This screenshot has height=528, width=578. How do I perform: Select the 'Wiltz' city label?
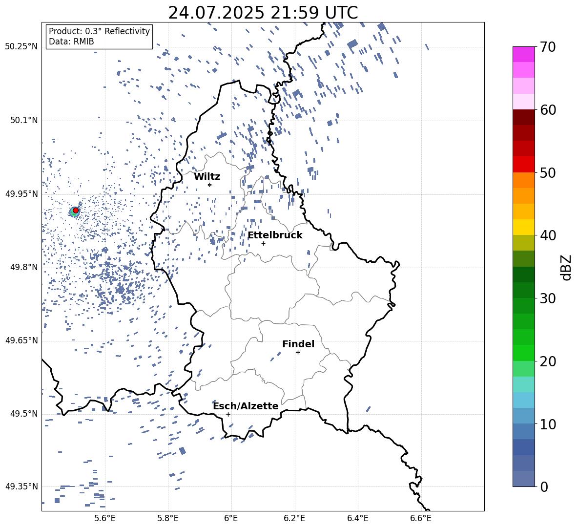click(x=207, y=177)
